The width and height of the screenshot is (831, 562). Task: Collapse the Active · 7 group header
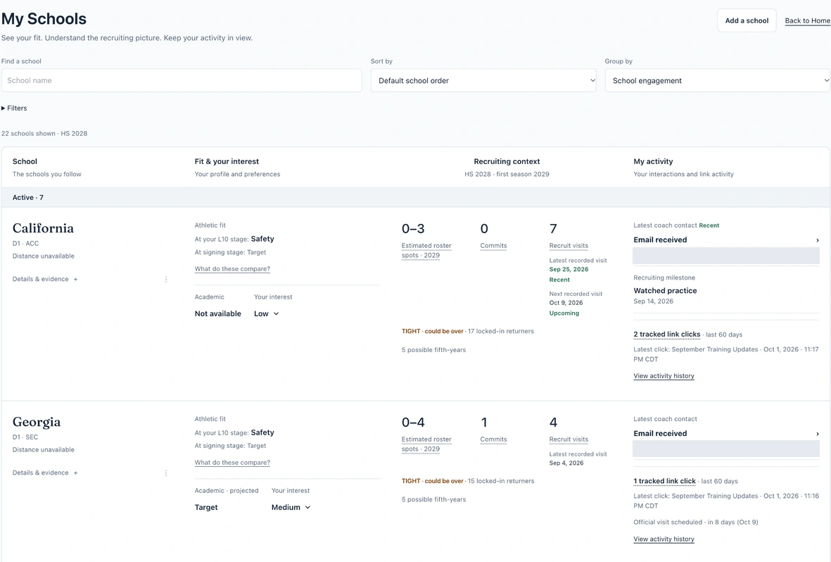[x=415, y=197]
